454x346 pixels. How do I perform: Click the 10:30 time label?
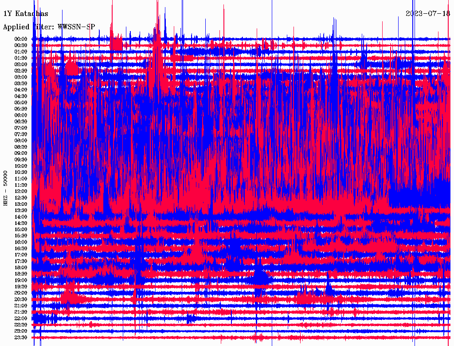click(x=21, y=173)
